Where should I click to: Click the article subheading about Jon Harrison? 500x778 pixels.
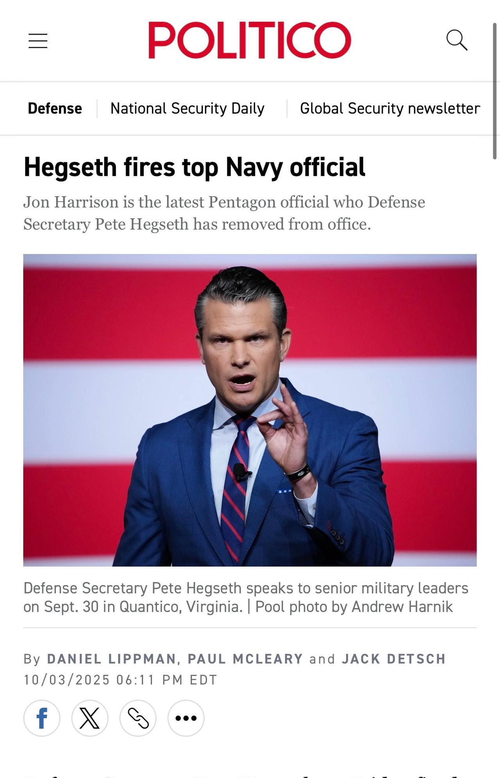point(224,213)
